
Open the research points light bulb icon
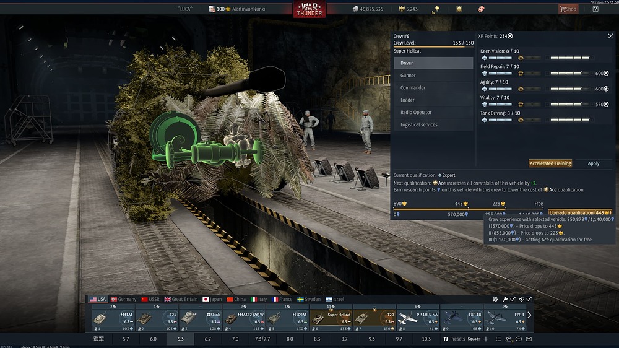point(436,9)
